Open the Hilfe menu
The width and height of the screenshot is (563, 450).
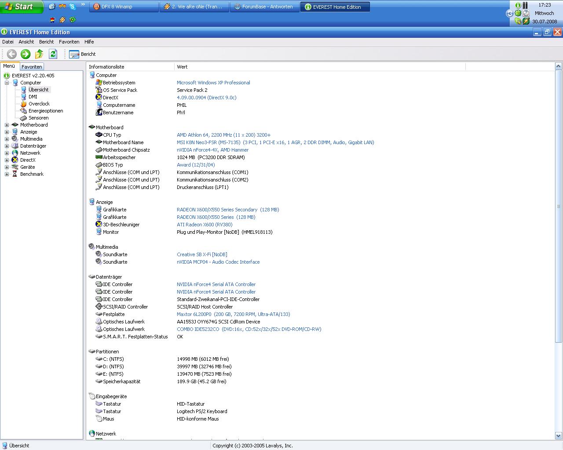(x=89, y=42)
